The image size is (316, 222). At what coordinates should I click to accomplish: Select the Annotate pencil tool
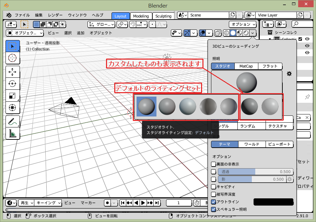12,121
